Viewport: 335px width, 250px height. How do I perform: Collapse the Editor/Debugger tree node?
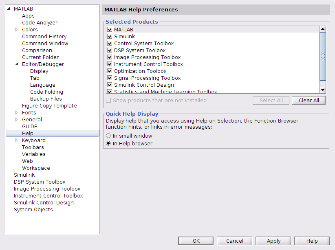(x=17, y=64)
